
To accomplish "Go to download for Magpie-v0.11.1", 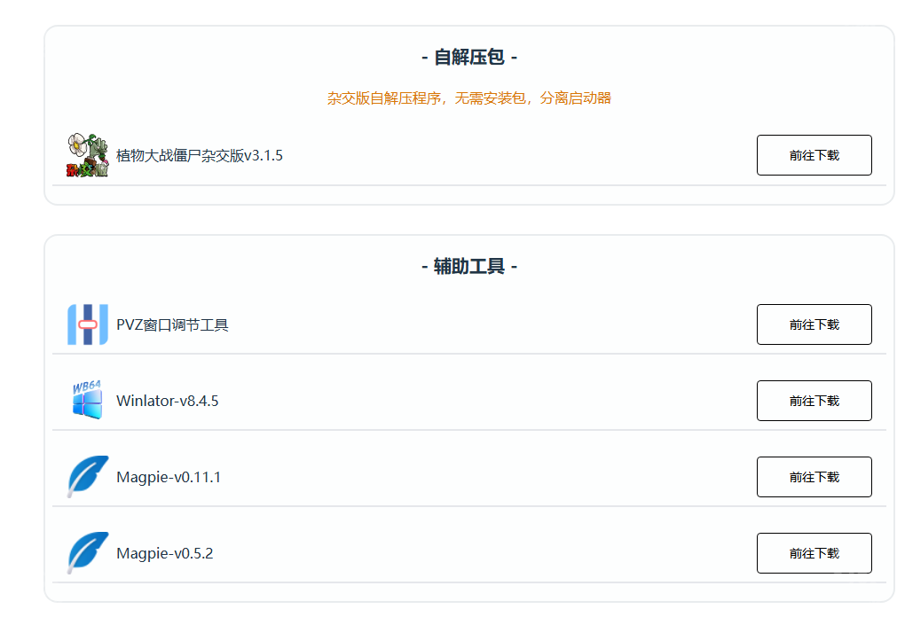I will click(814, 477).
